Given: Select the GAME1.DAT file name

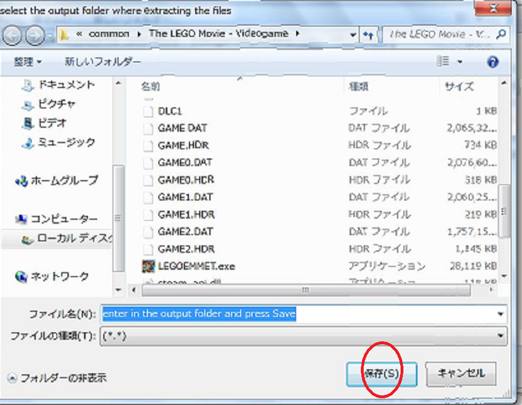Looking at the screenshot, I should [185, 197].
